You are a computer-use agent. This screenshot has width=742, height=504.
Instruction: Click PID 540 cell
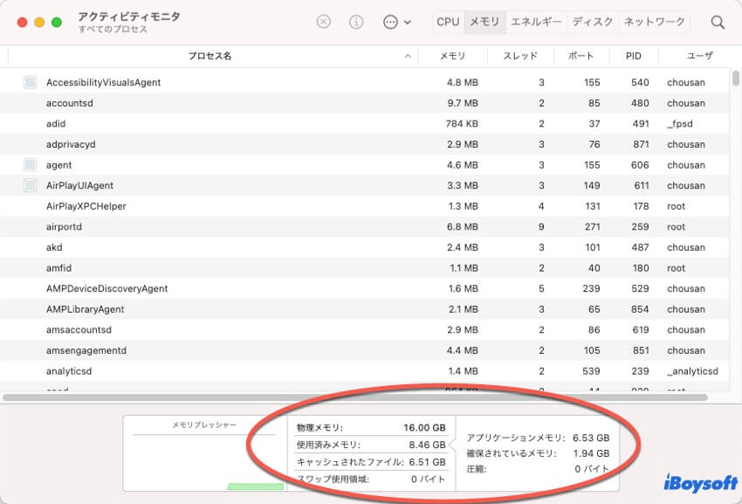640,82
